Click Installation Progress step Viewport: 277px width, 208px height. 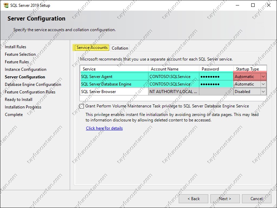click(x=23, y=107)
